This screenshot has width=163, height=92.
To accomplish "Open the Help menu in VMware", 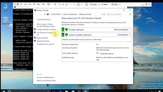I will [43, 4].
